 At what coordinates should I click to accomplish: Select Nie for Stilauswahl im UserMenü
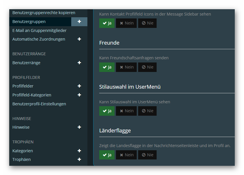147,111
